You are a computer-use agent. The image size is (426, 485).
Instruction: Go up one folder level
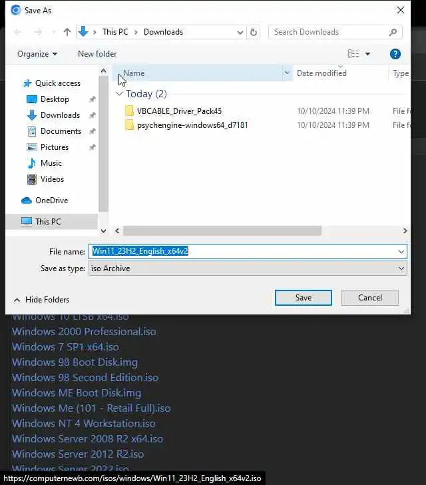pyautogui.click(x=67, y=32)
